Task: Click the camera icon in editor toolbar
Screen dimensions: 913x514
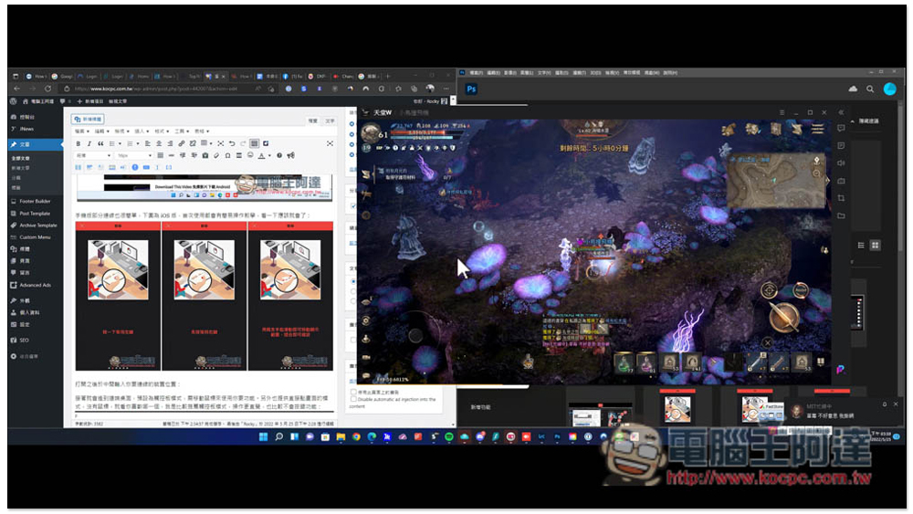Action: coord(205,155)
